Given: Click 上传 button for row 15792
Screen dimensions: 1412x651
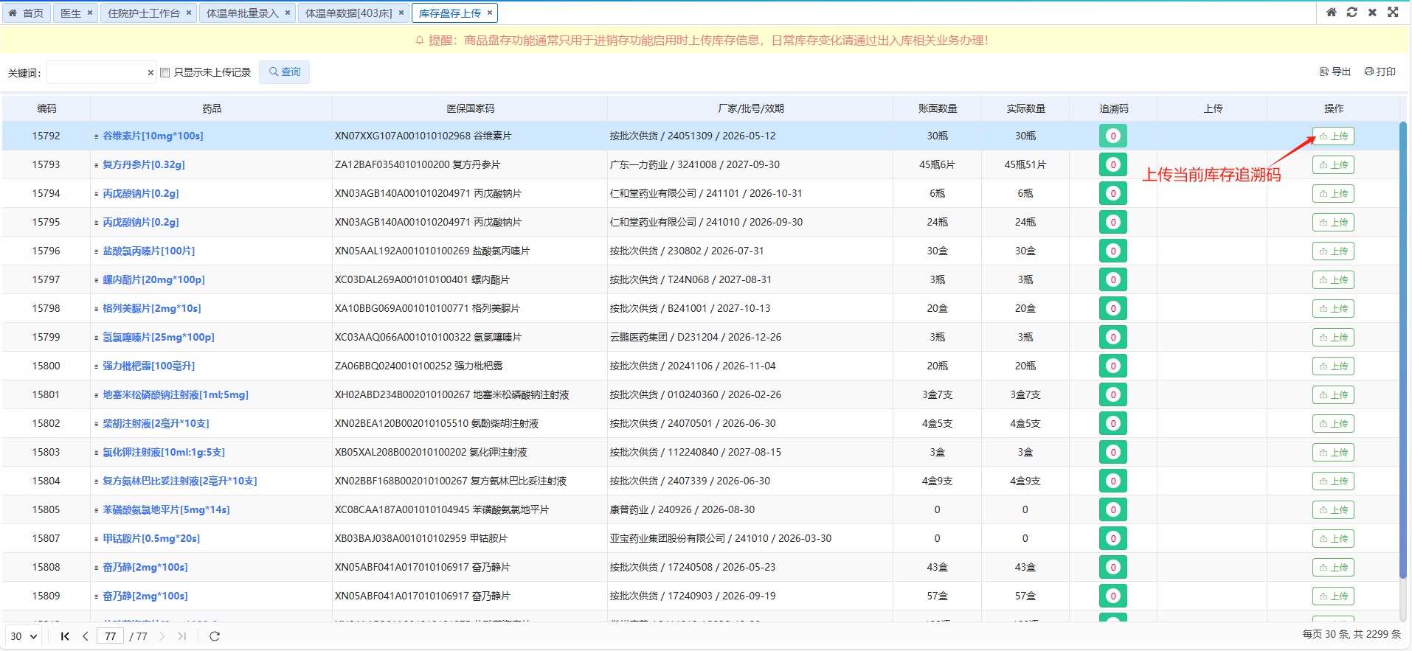Looking at the screenshot, I should (1333, 136).
